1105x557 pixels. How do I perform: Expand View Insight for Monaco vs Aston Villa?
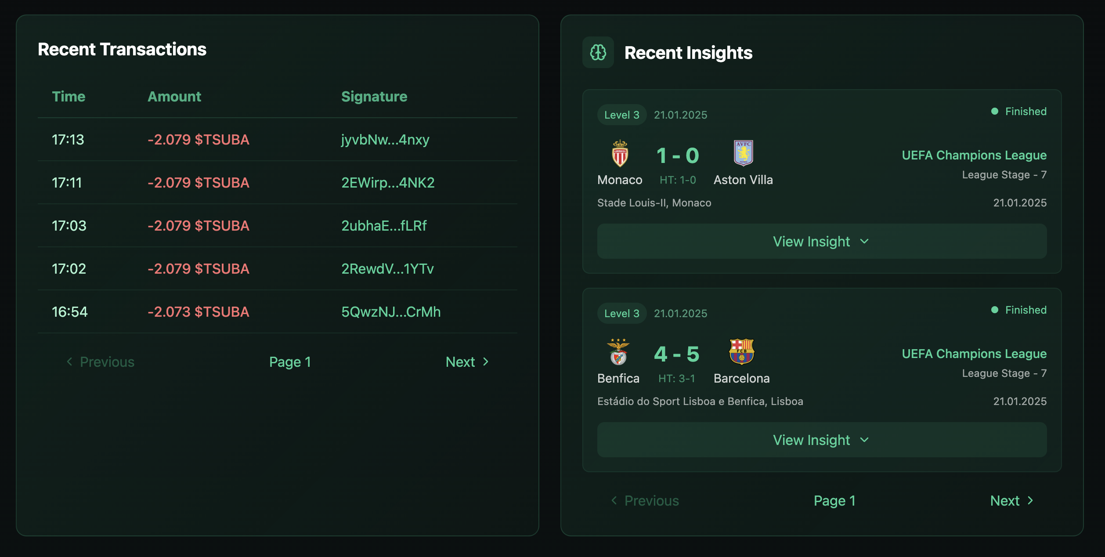point(822,241)
